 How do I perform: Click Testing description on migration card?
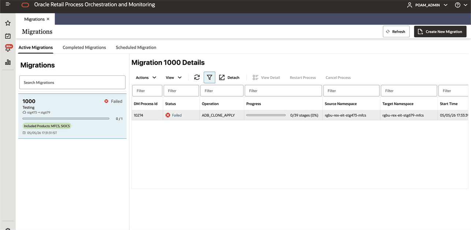point(29,107)
